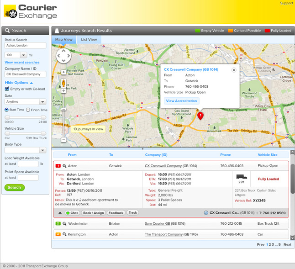Start Chat with the courier
Screen dimensions: 295x269
point(72,213)
